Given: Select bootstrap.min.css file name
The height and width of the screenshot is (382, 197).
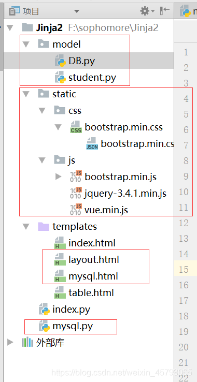Looking at the screenshot, I should click(123, 127).
